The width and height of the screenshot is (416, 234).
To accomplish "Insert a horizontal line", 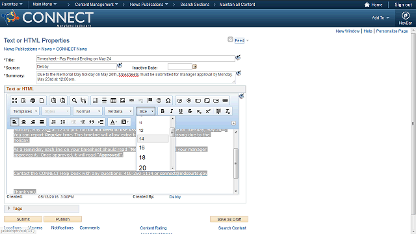I will pos(104,101).
